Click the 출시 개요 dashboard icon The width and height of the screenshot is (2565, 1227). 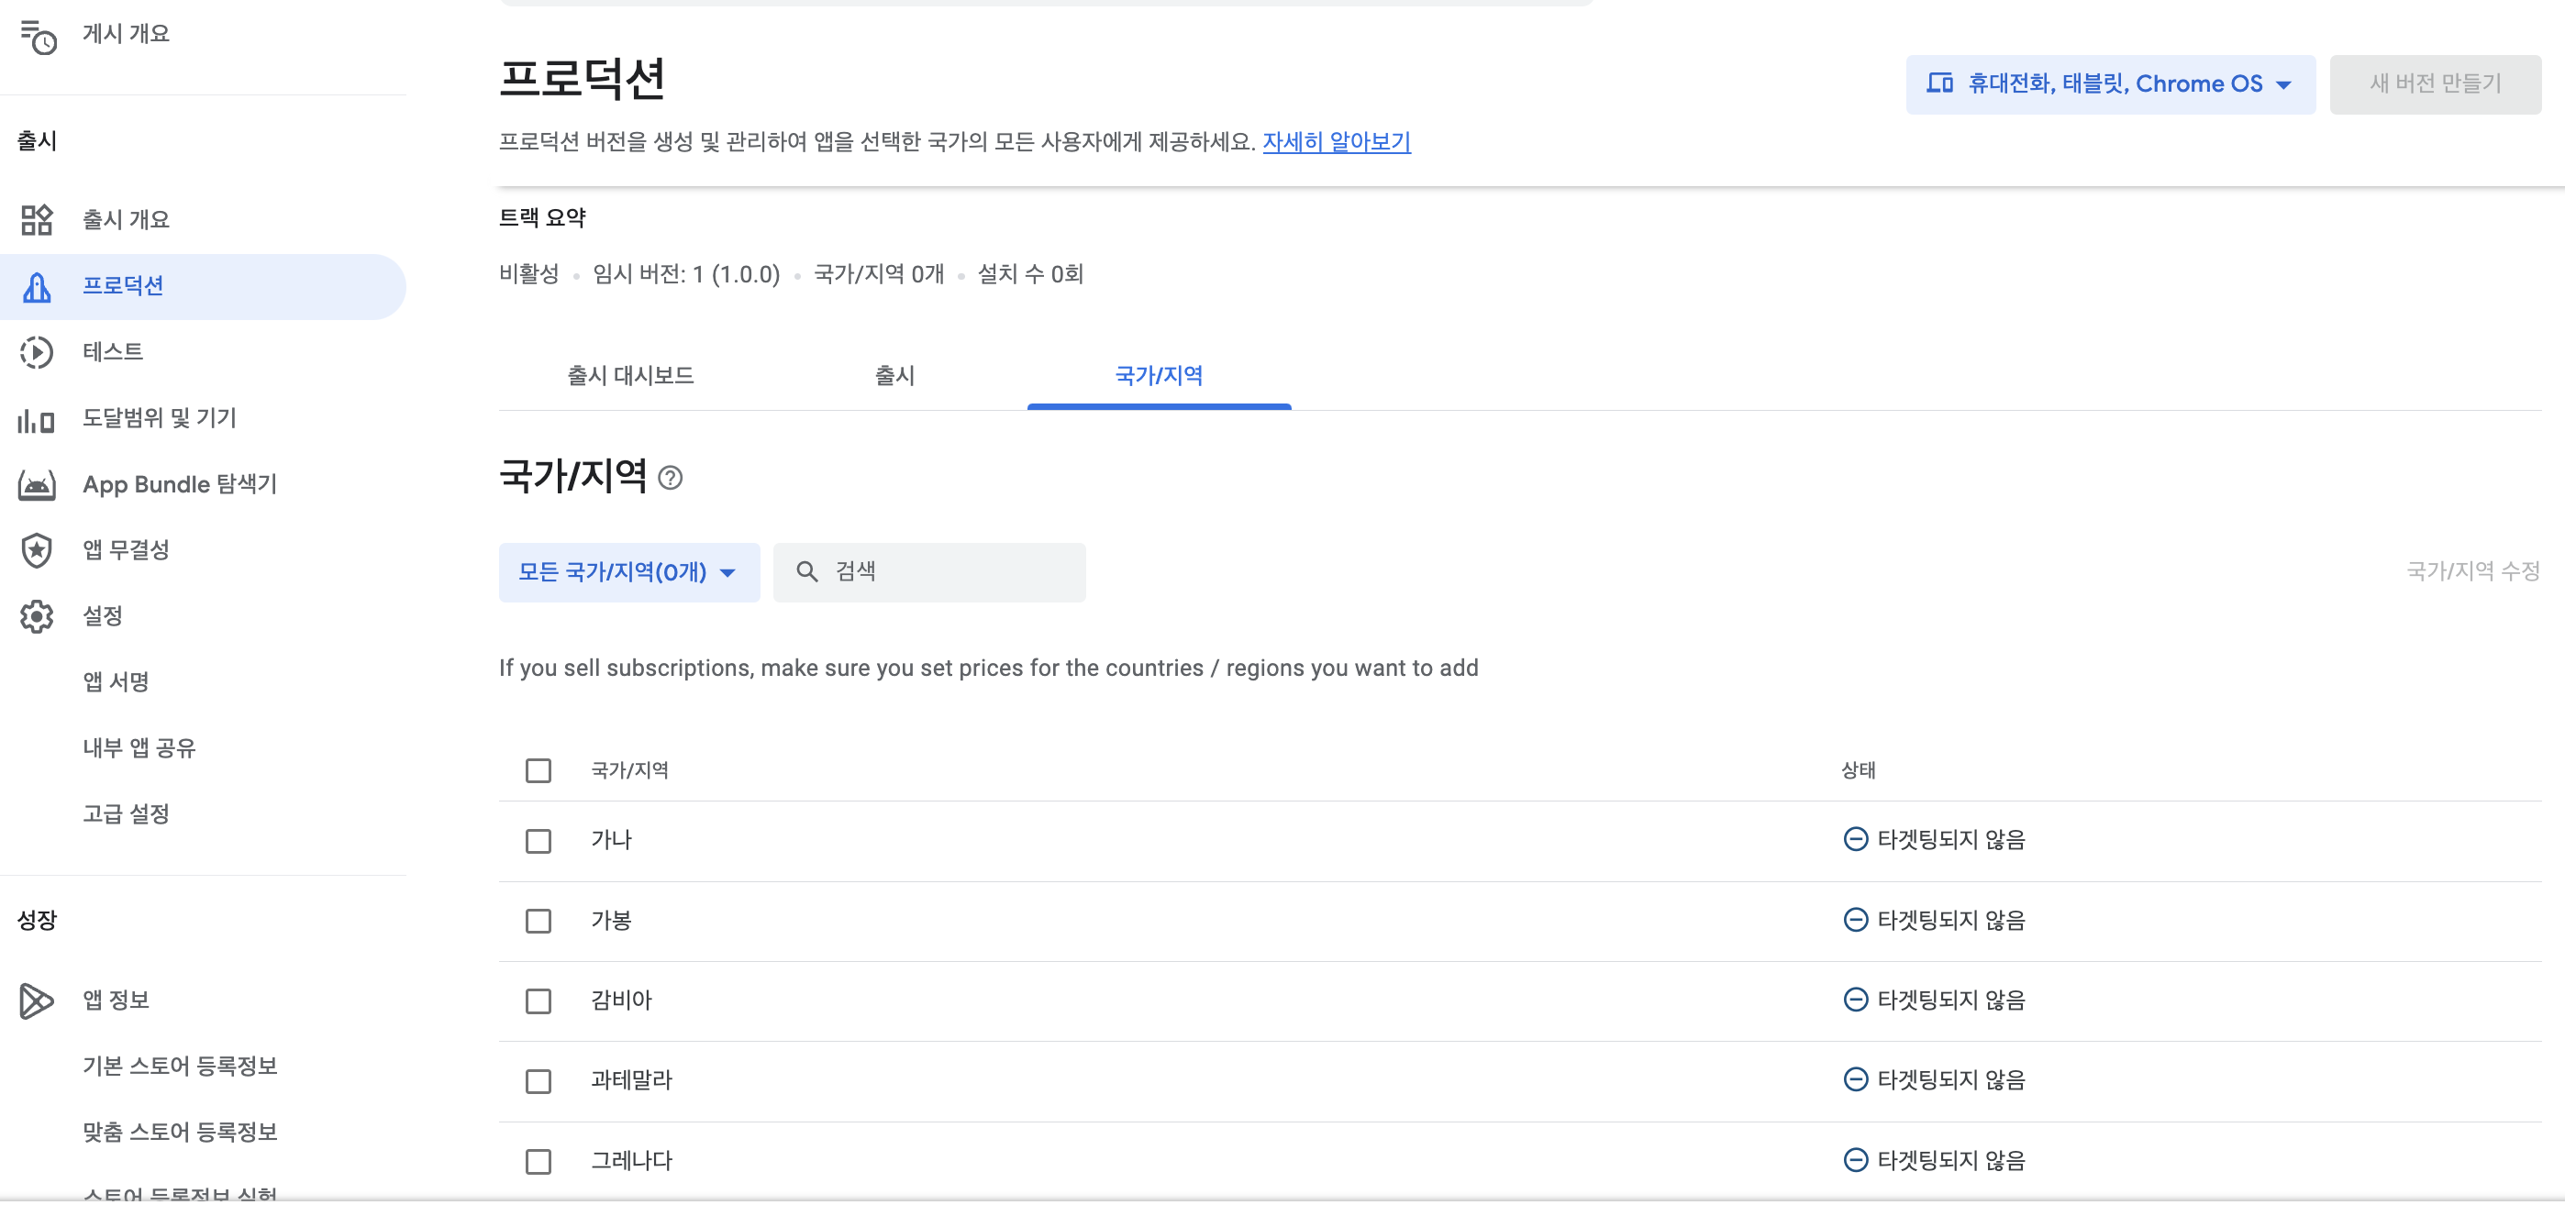click(x=37, y=219)
